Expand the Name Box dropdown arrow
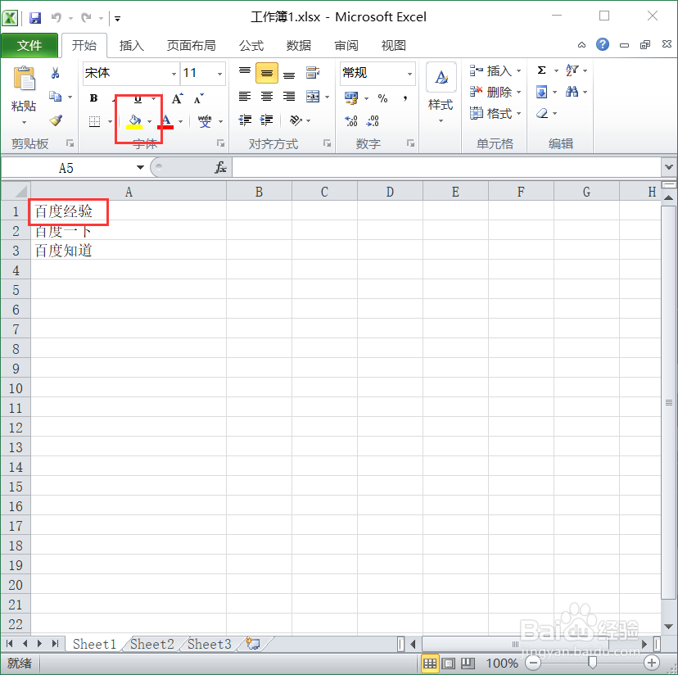The height and width of the screenshot is (675, 678). click(140, 167)
